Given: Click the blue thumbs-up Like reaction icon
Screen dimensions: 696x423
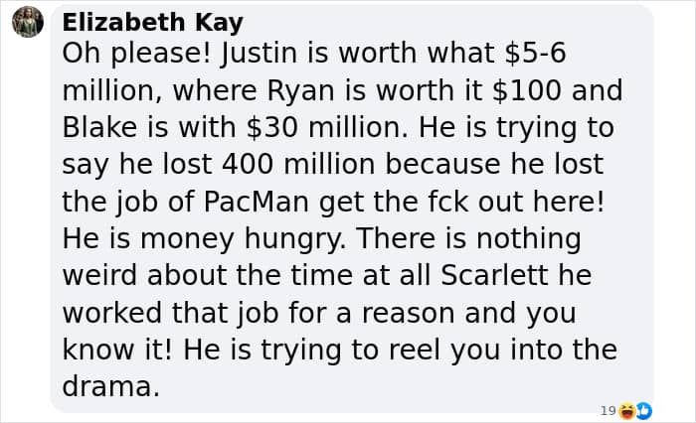Looking at the screenshot, I should click(x=643, y=411).
